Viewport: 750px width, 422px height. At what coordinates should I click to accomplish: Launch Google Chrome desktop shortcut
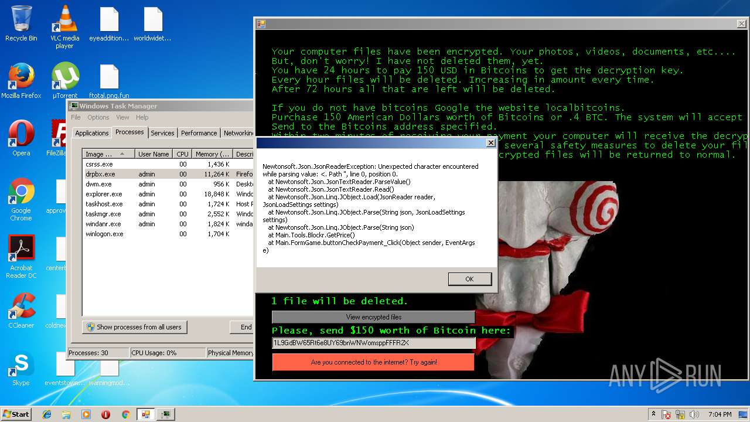21,199
